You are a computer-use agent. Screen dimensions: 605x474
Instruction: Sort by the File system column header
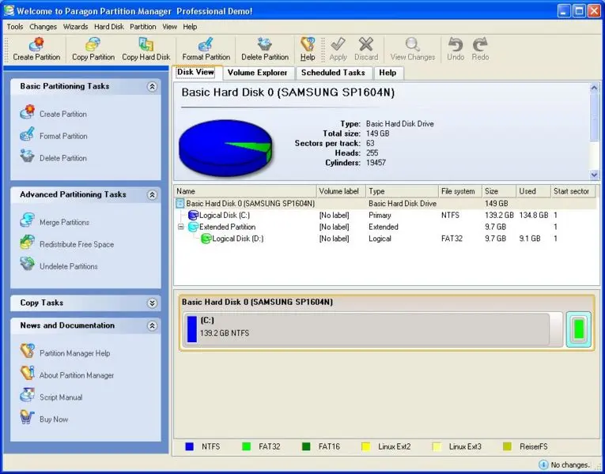coord(460,191)
